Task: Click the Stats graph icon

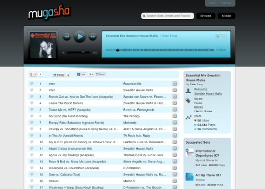Action: (x=188, y=117)
